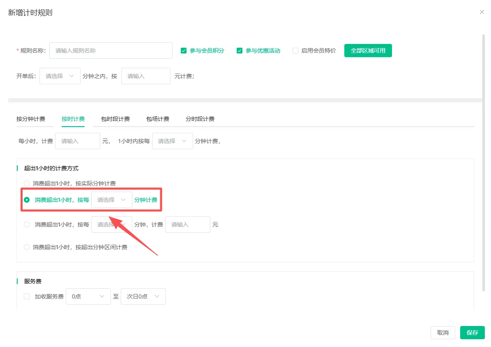Tick the 加收服务费 checkbox

[27, 296]
